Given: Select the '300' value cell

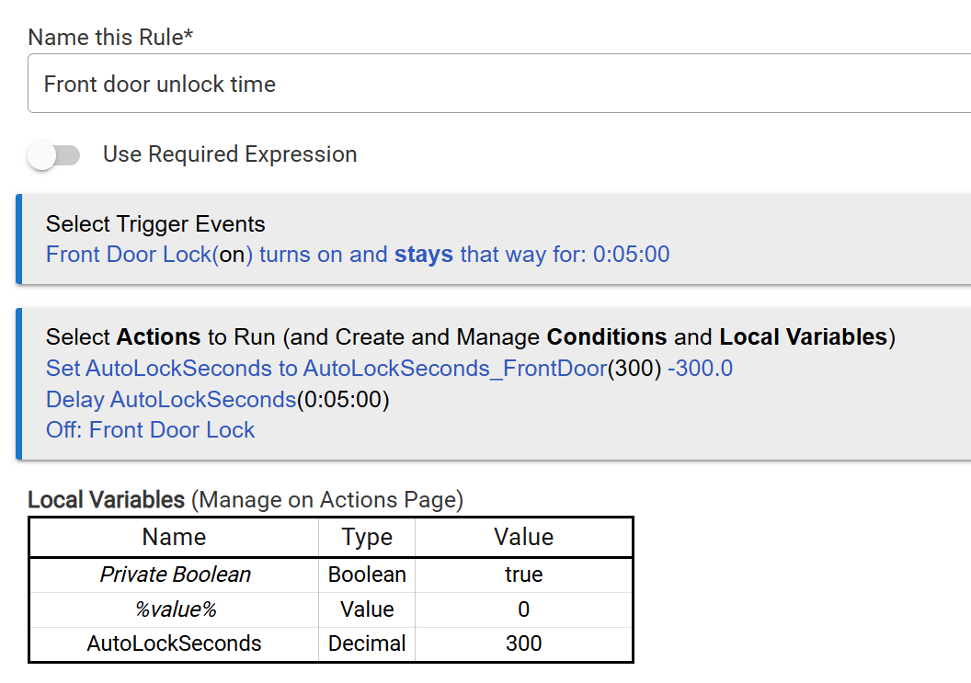Looking at the screenshot, I should pyautogui.click(x=524, y=644).
